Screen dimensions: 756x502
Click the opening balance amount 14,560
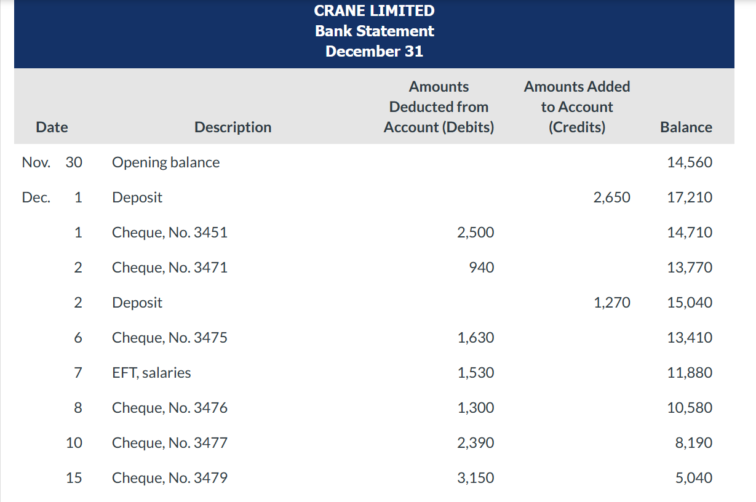click(x=690, y=162)
